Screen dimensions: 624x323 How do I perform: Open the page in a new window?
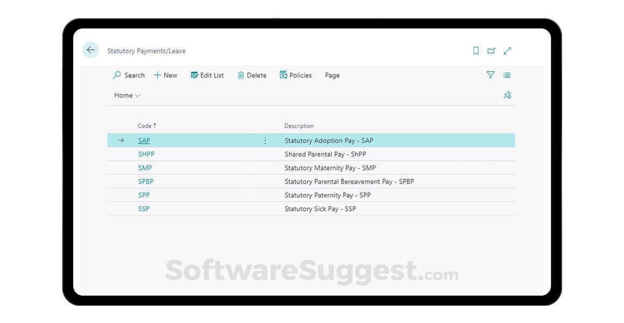491,51
